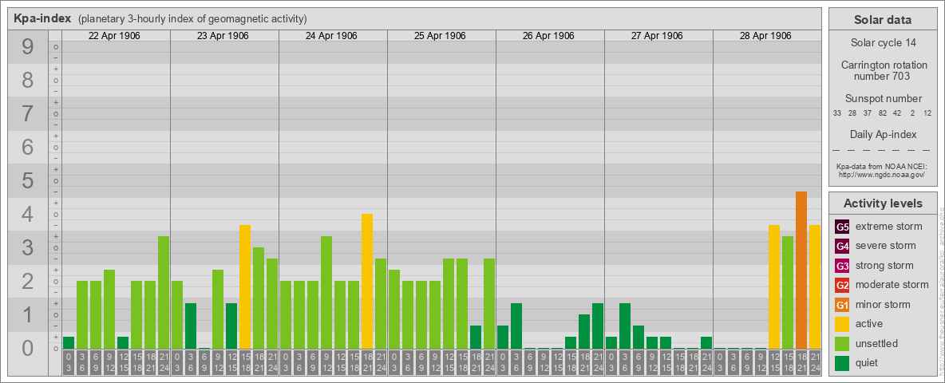
Task: Click the 21-24 yellow bar on 28 Apr
Action: [x=815, y=287]
